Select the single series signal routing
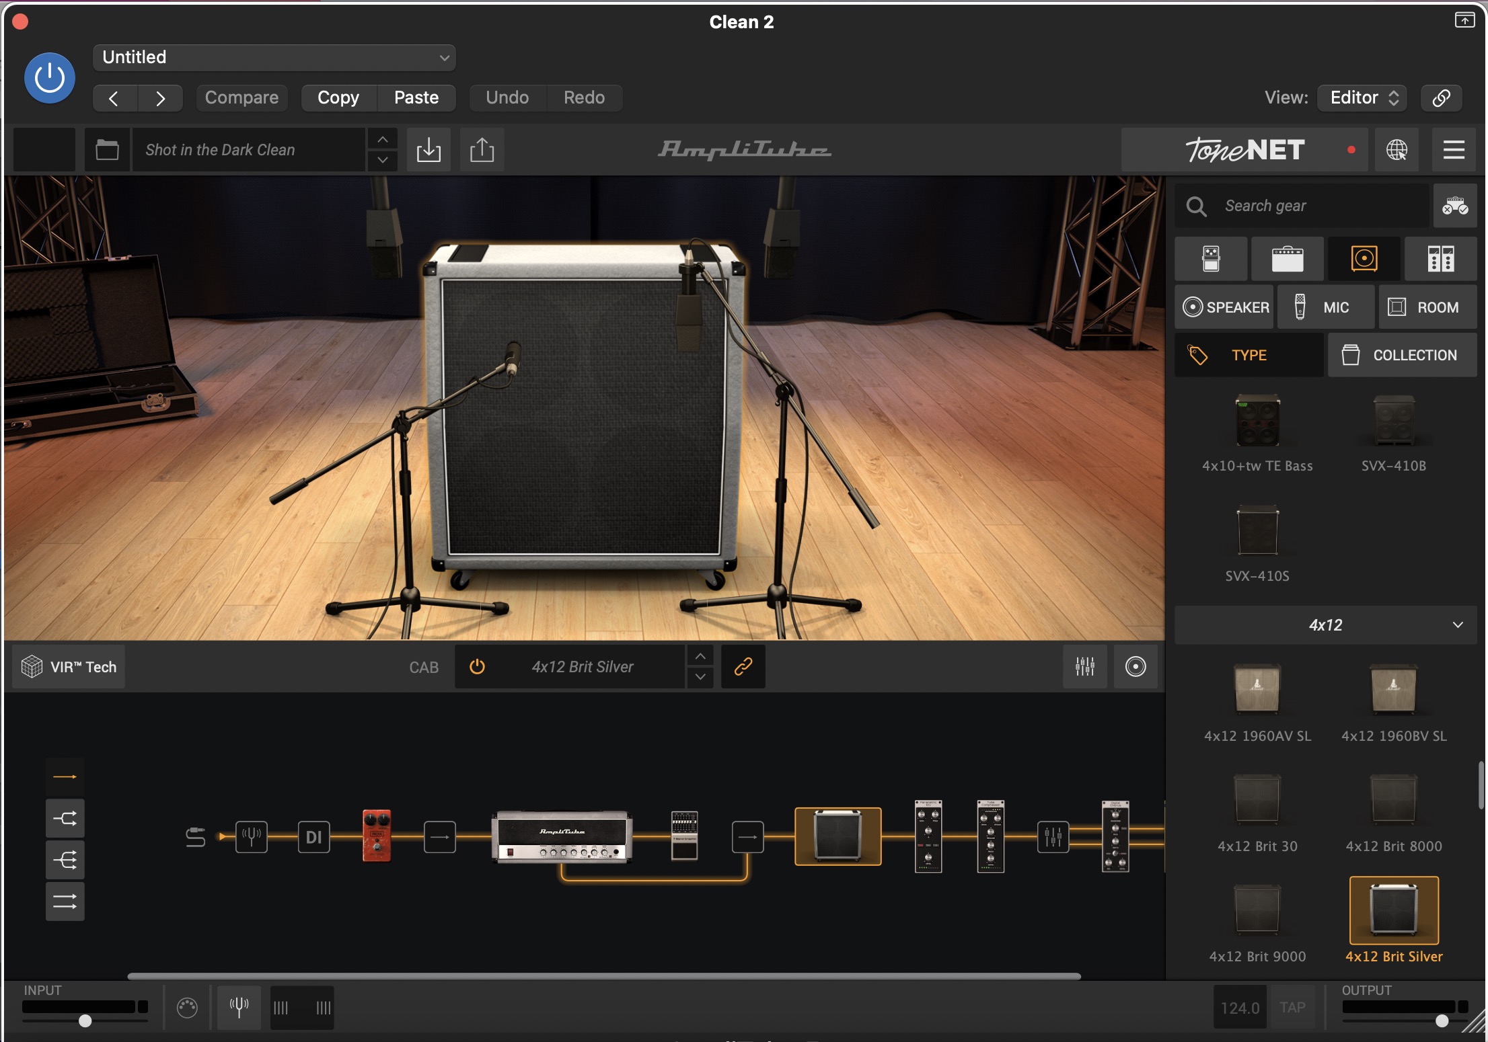The height and width of the screenshot is (1042, 1488). pos(65,777)
